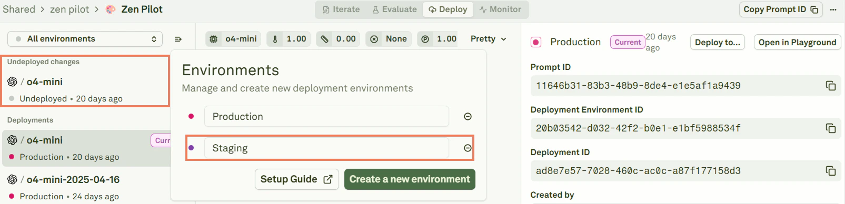Click the temperature 1.00 chip

tap(289, 39)
